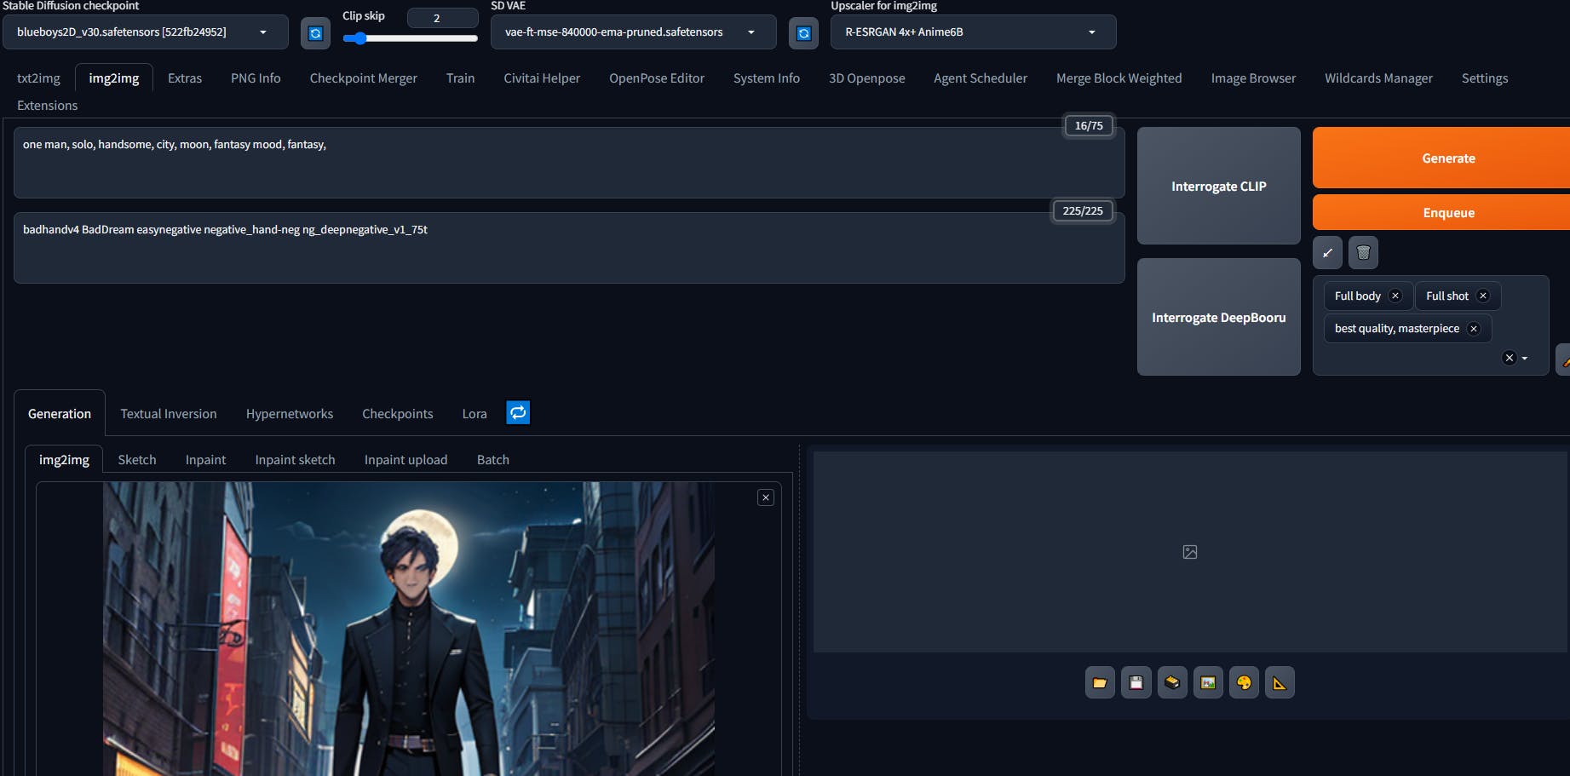Click the zip archive box icon
The image size is (1570, 776).
coord(1172,682)
